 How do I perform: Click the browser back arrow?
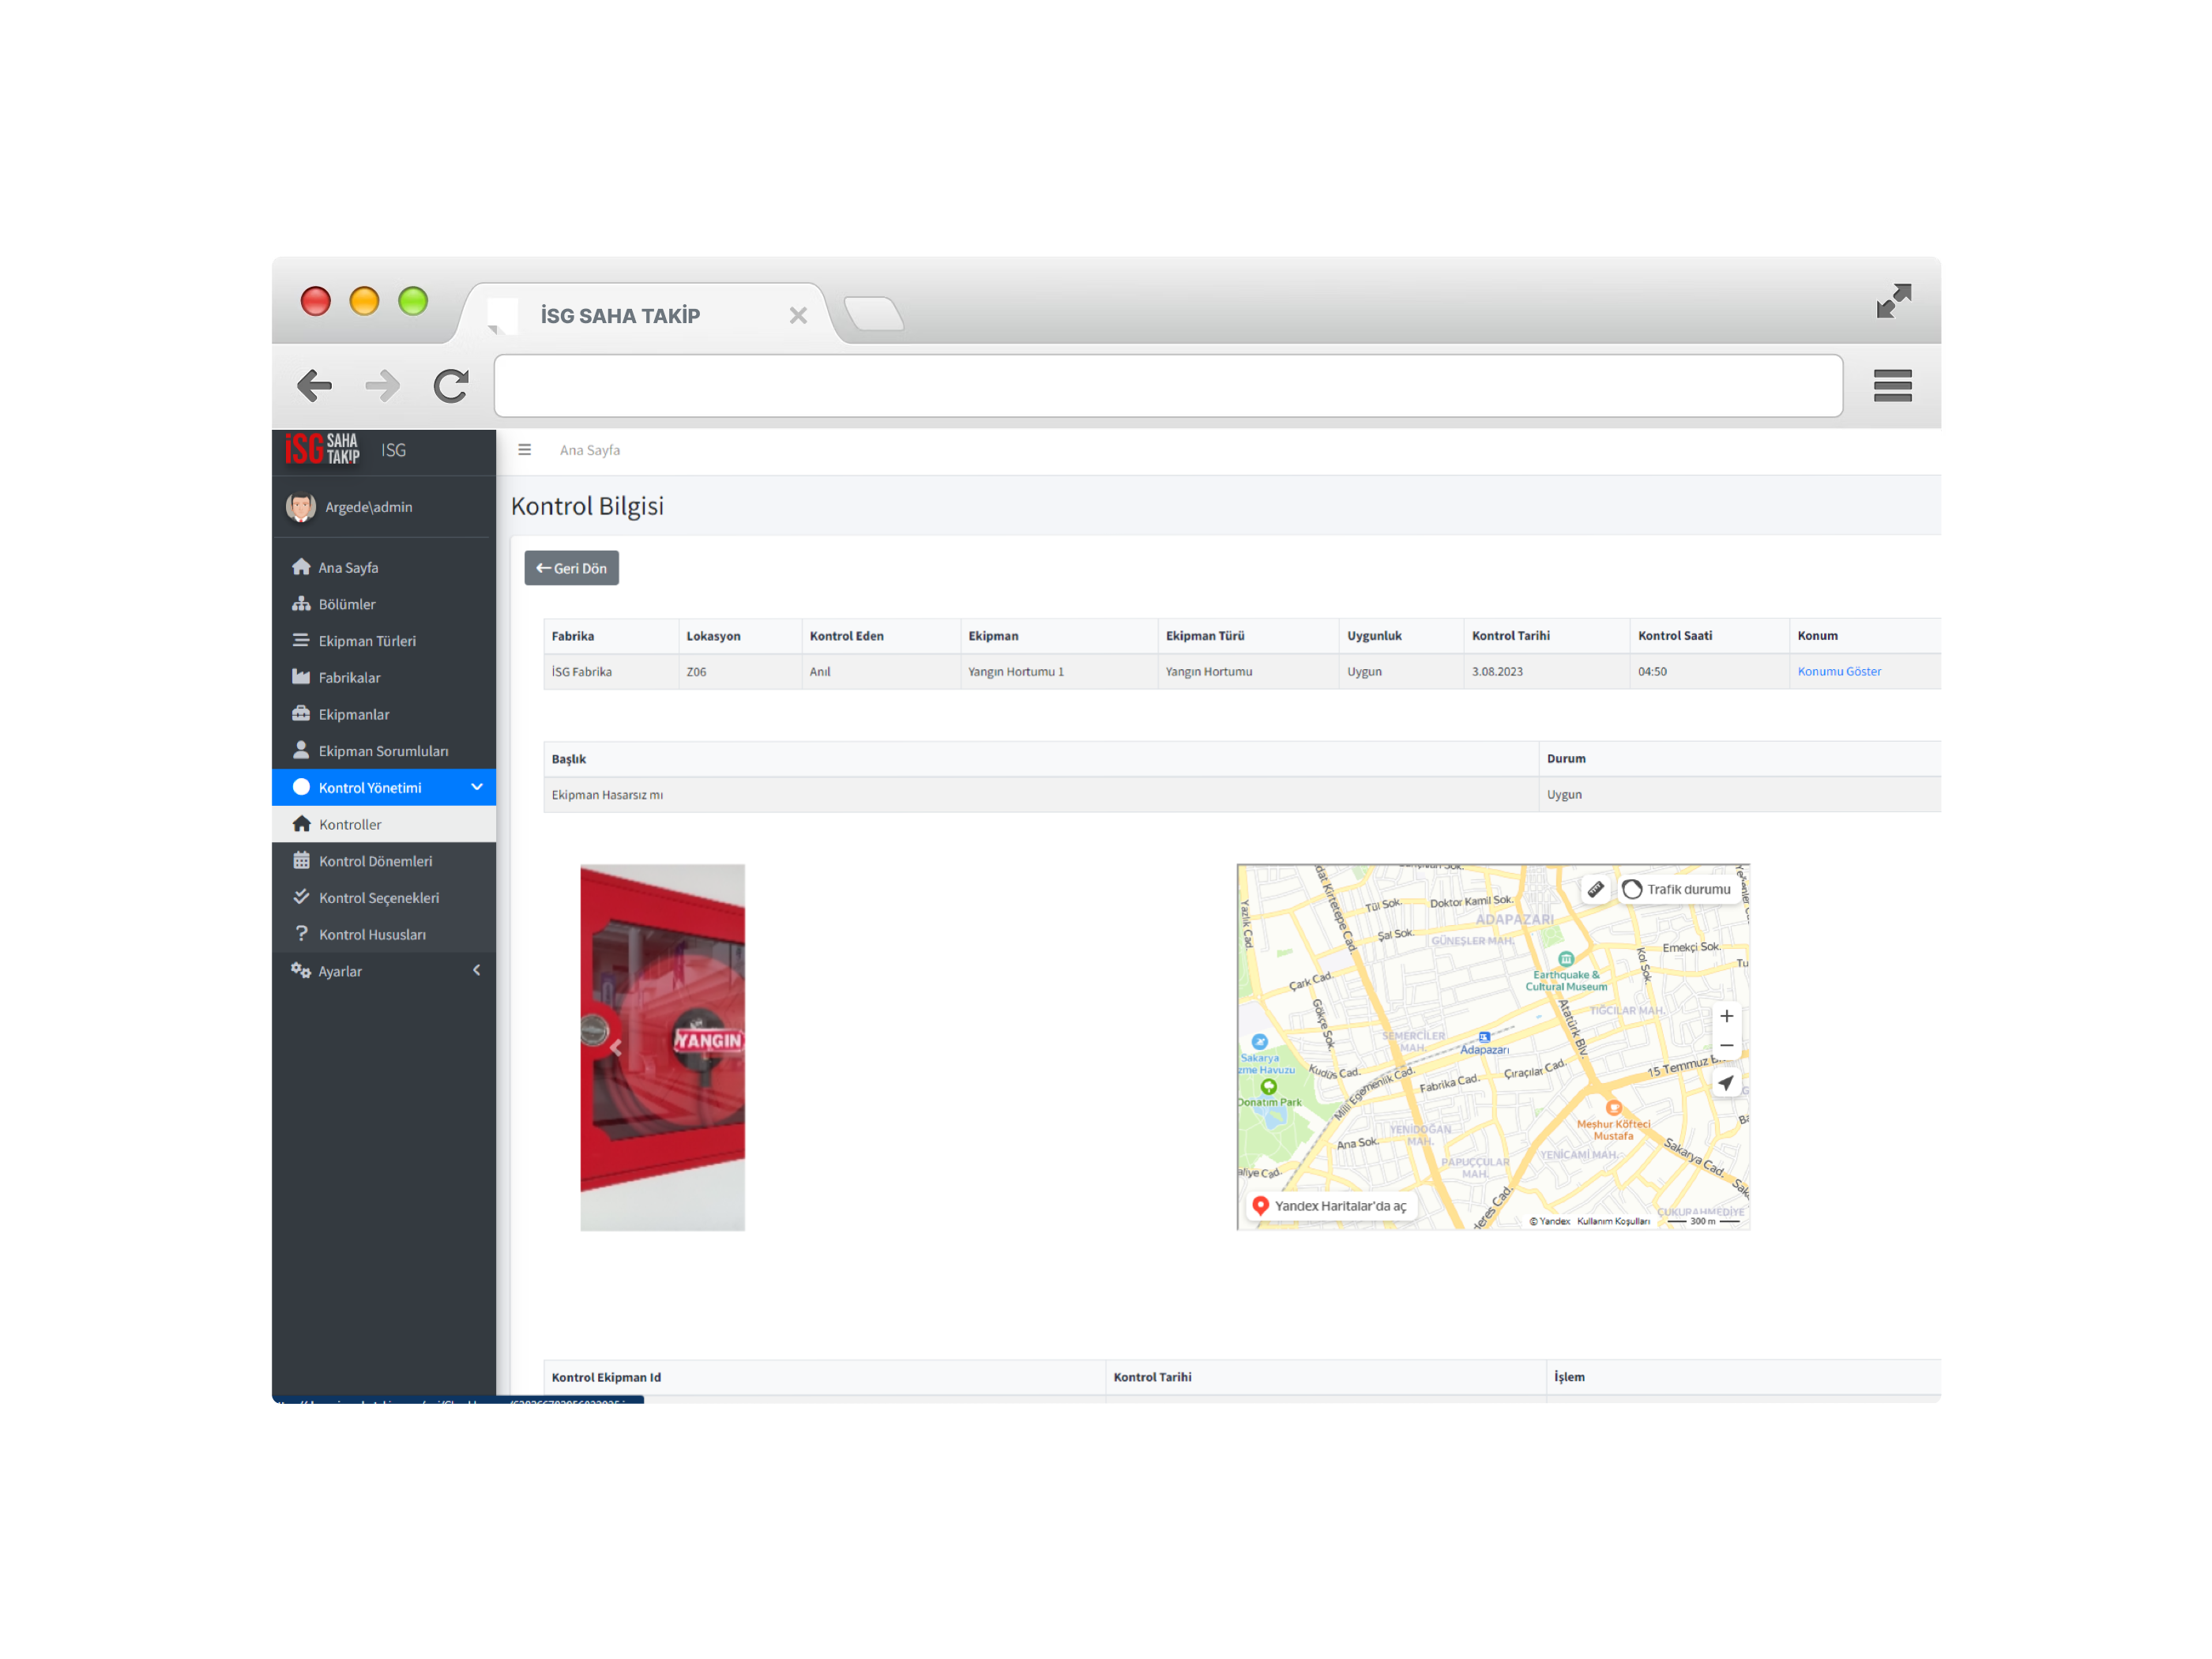click(314, 386)
